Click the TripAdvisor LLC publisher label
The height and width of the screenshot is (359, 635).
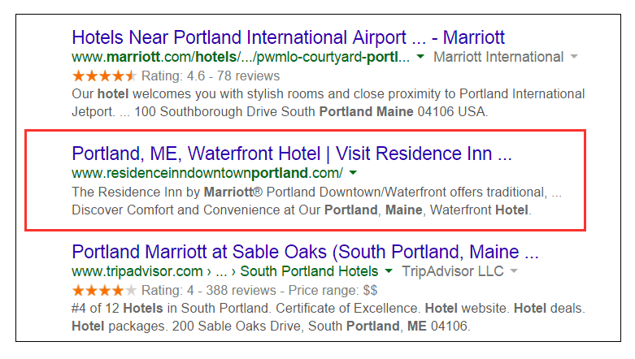tap(452, 271)
